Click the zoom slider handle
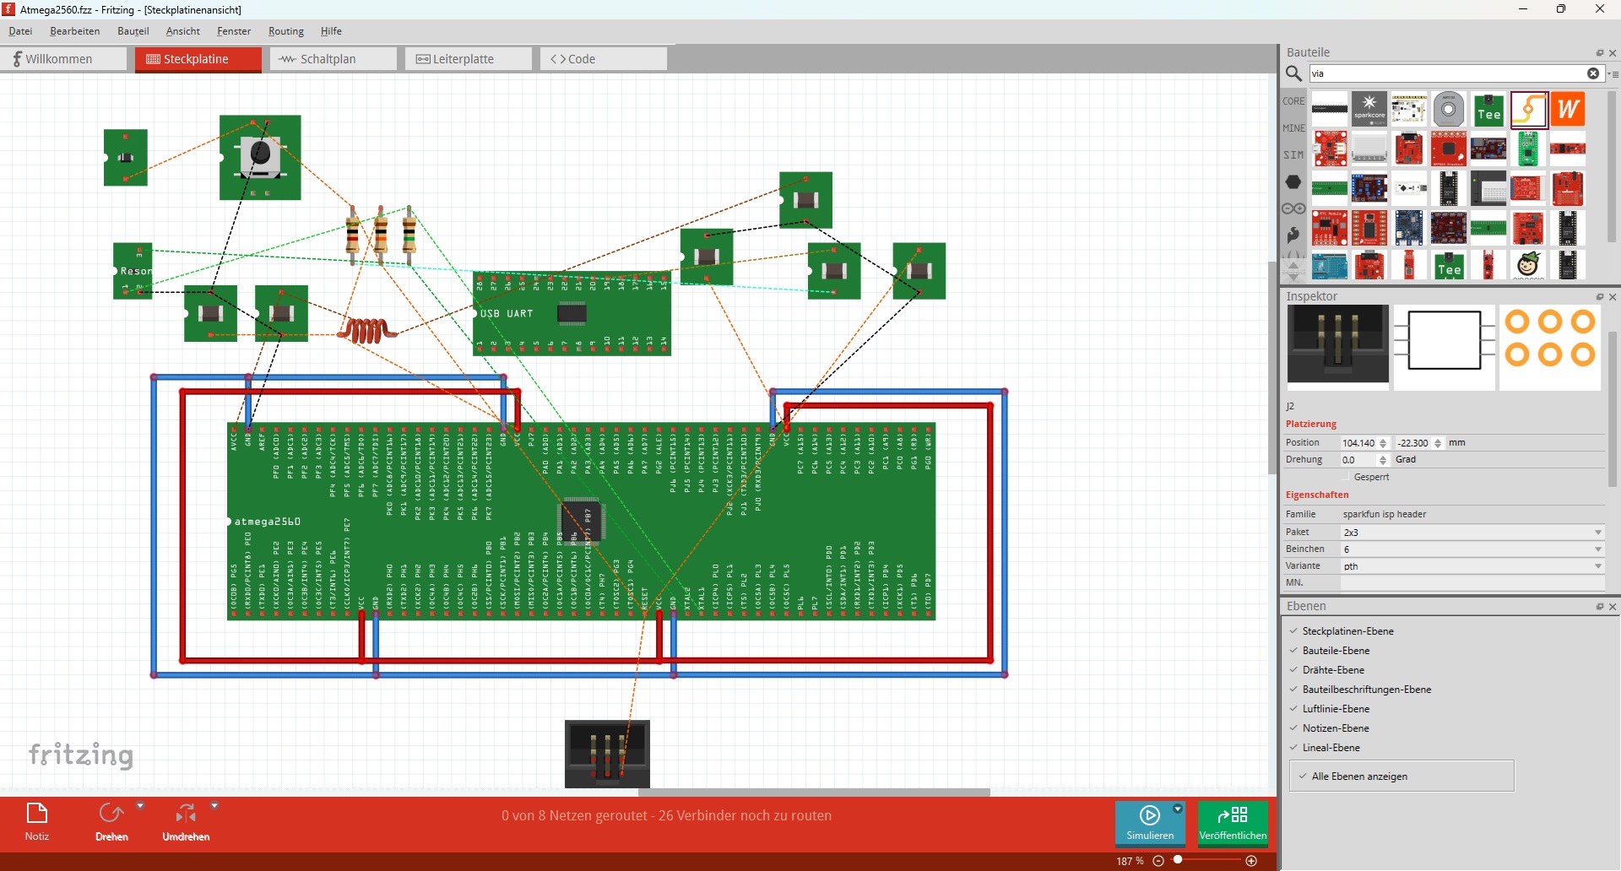The image size is (1621, 871). point(1178,860)
